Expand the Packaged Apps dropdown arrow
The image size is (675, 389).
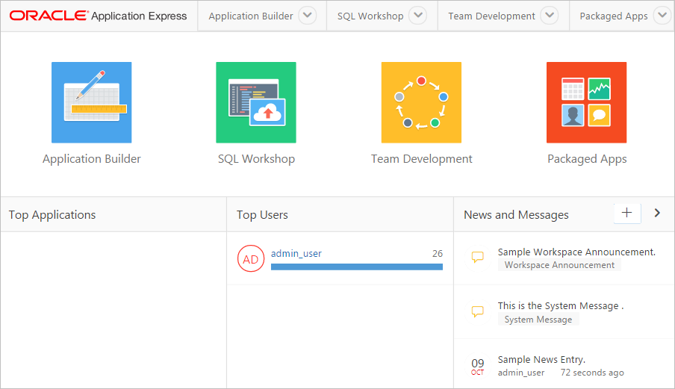(x=662, y=16)
